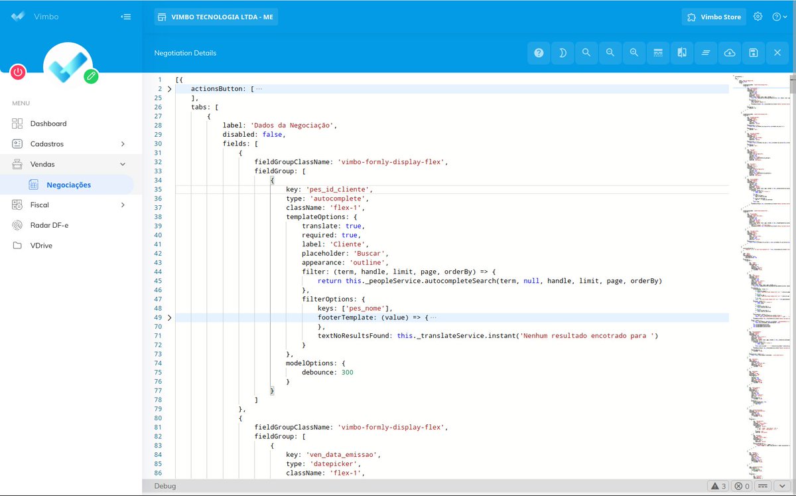796x496 pixels.
Task: Click line number 44 in gutter
Action: click(157, 272)
